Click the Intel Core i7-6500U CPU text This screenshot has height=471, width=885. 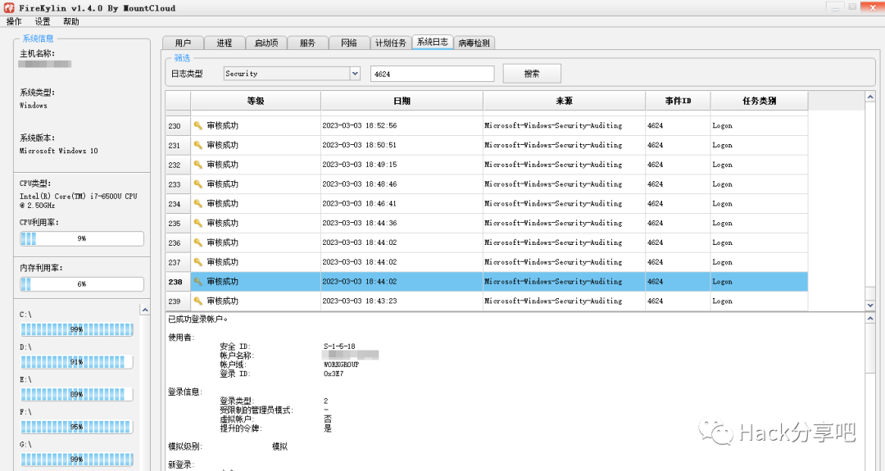click(79, 201)
